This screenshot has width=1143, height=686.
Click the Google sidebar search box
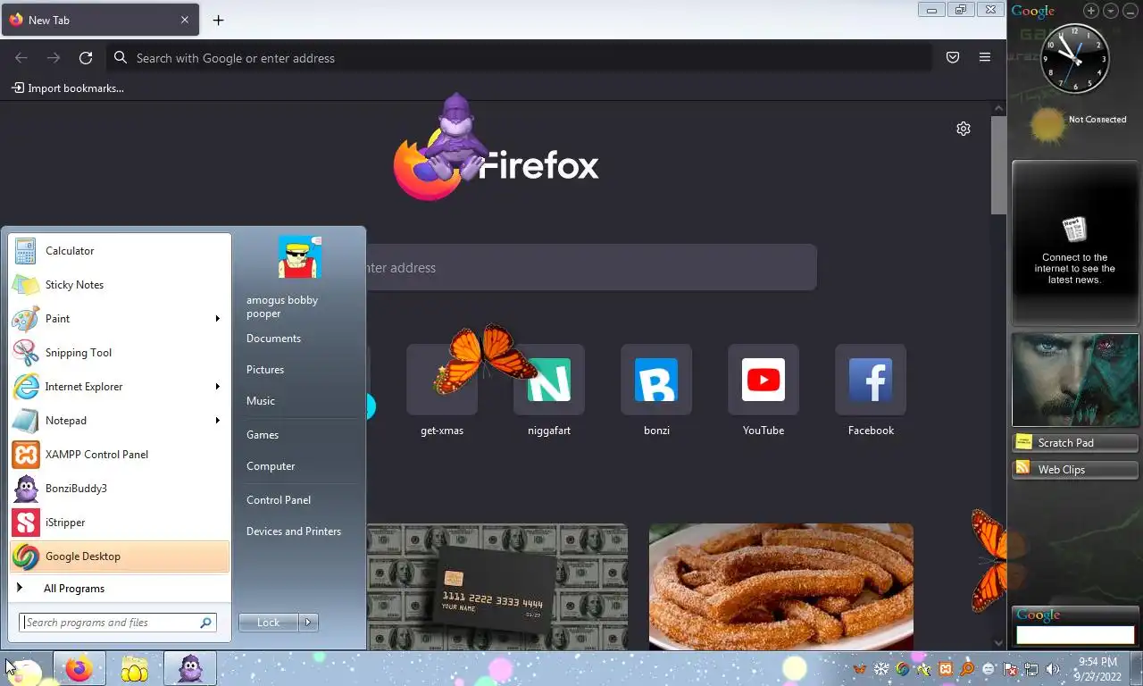(1075, 635)
